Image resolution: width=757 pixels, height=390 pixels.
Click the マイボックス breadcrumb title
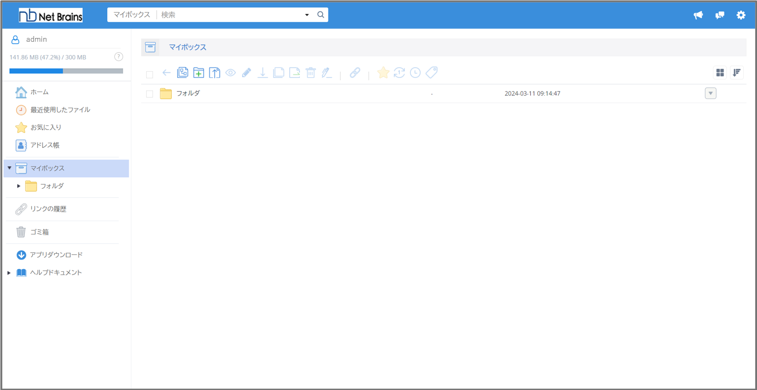187,47
